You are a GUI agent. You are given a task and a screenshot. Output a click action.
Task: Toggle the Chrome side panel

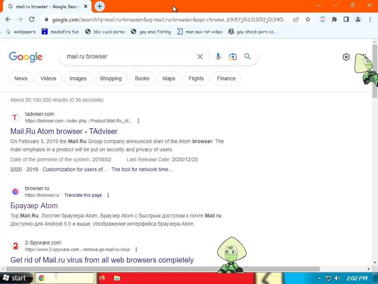346,20
